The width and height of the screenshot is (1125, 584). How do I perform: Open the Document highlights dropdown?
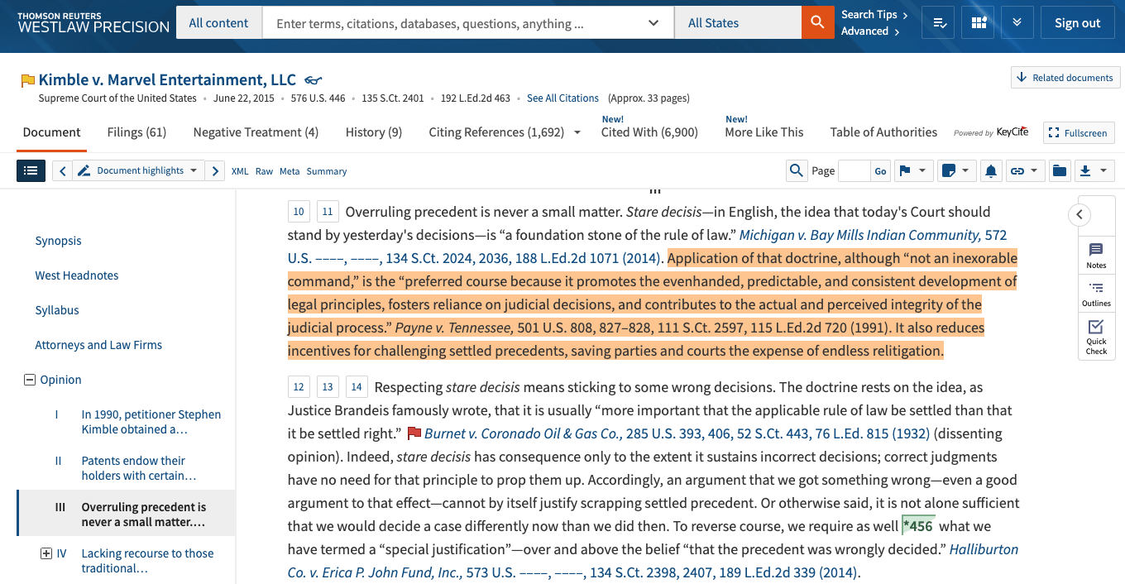coord(140,171)
